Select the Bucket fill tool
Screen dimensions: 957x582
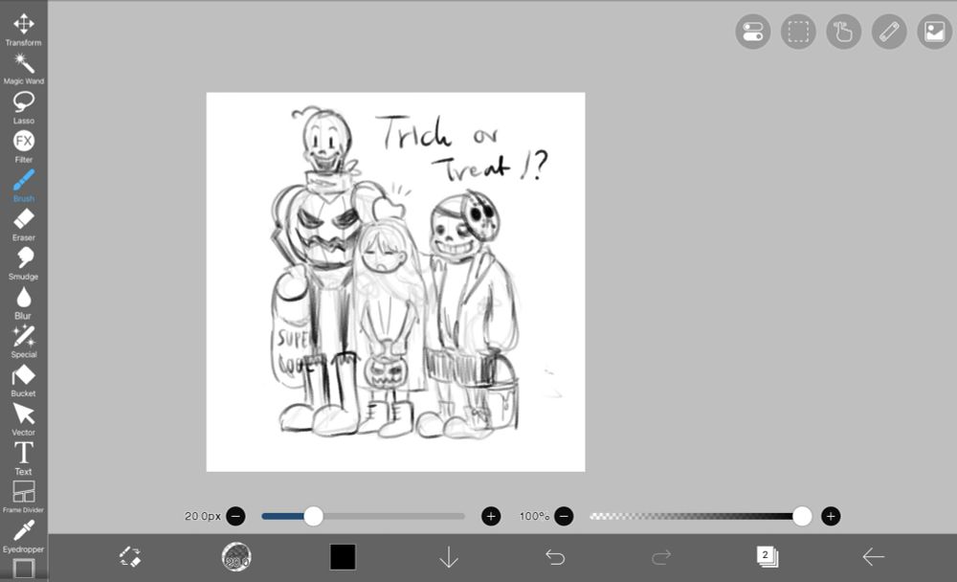(23, 381)
